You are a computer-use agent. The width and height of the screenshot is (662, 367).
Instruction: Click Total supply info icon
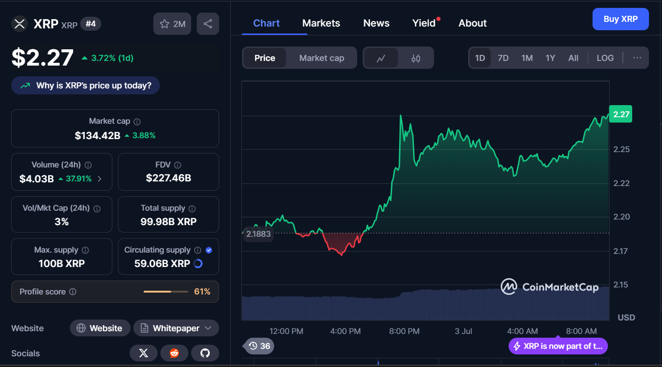192,208
